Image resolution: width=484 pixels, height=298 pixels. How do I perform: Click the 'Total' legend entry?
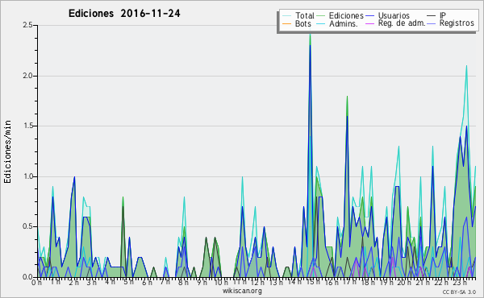pyautogui.click(x=304, y=15)
